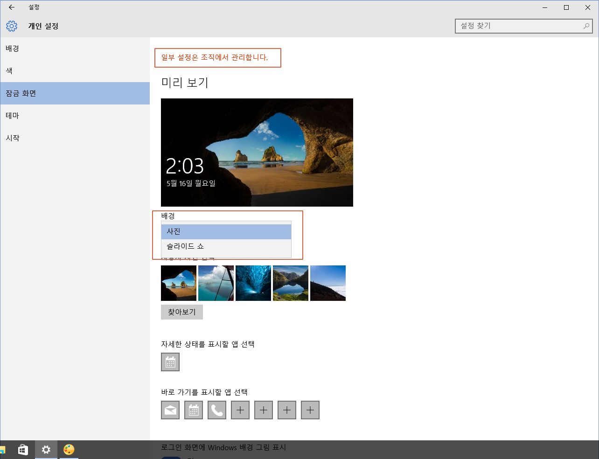Image resolution: width=599 pixels, height=459 pixels.
Task: Click the magnifier icon in 설정 찾기 box
Action: tap(586, 26)
